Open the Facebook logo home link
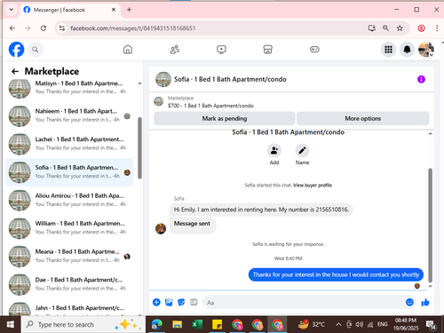Screen dimensions: 444x333 [x=16, y=50]
